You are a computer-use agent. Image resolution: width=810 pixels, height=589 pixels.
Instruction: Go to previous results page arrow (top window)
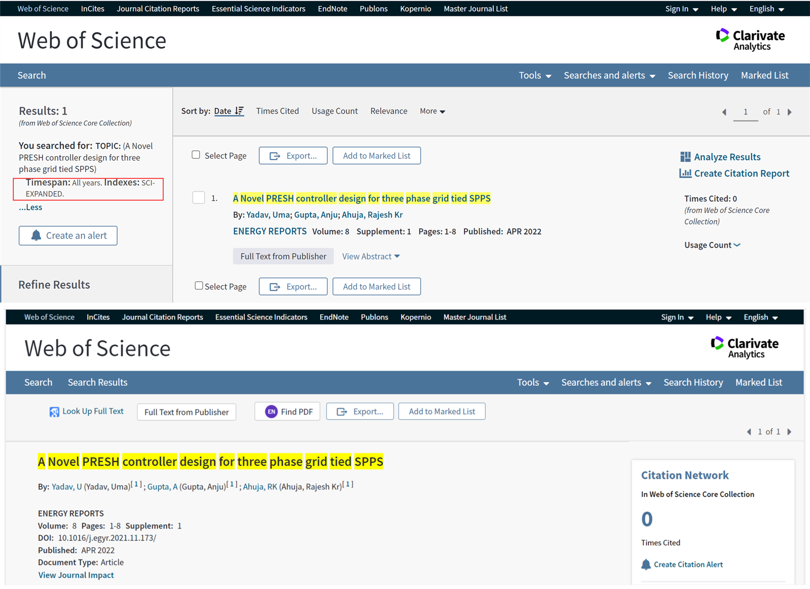coord(724,112)
